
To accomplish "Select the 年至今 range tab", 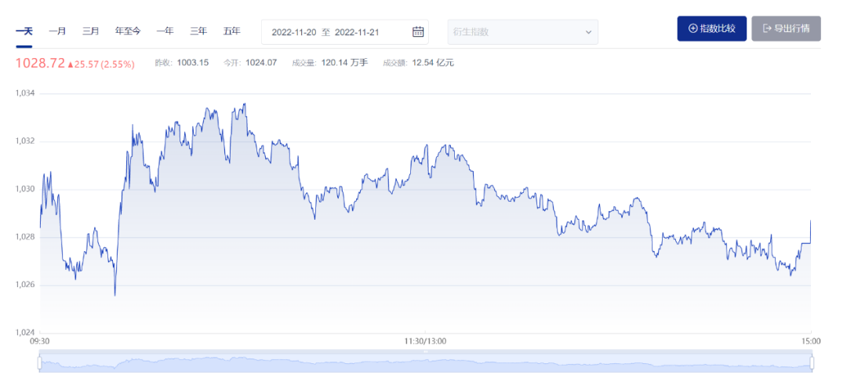I will (128, 31).
